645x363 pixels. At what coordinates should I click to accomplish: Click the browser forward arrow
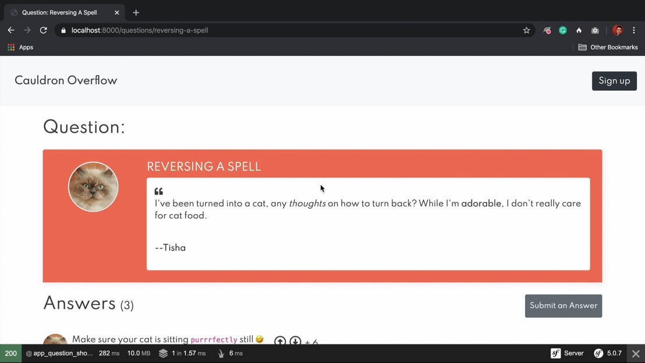point(27,30)
